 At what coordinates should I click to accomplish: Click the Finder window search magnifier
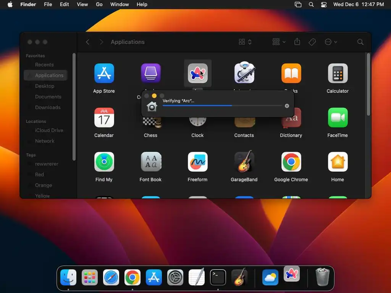[x=360, y=42]
